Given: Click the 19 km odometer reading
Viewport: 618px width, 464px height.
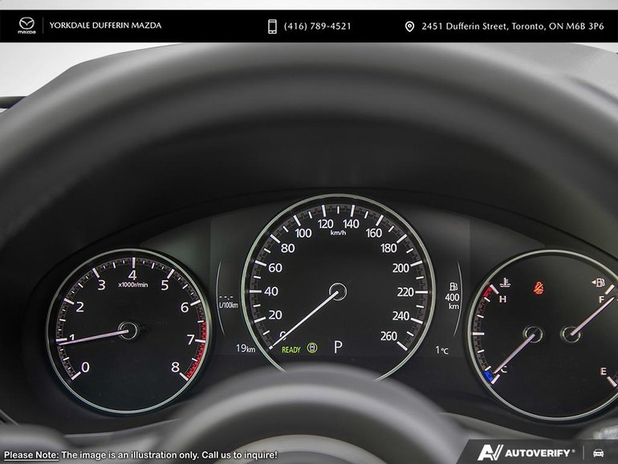Looking at the screenshot, I should pyautogui.click(x=246, y=348).
